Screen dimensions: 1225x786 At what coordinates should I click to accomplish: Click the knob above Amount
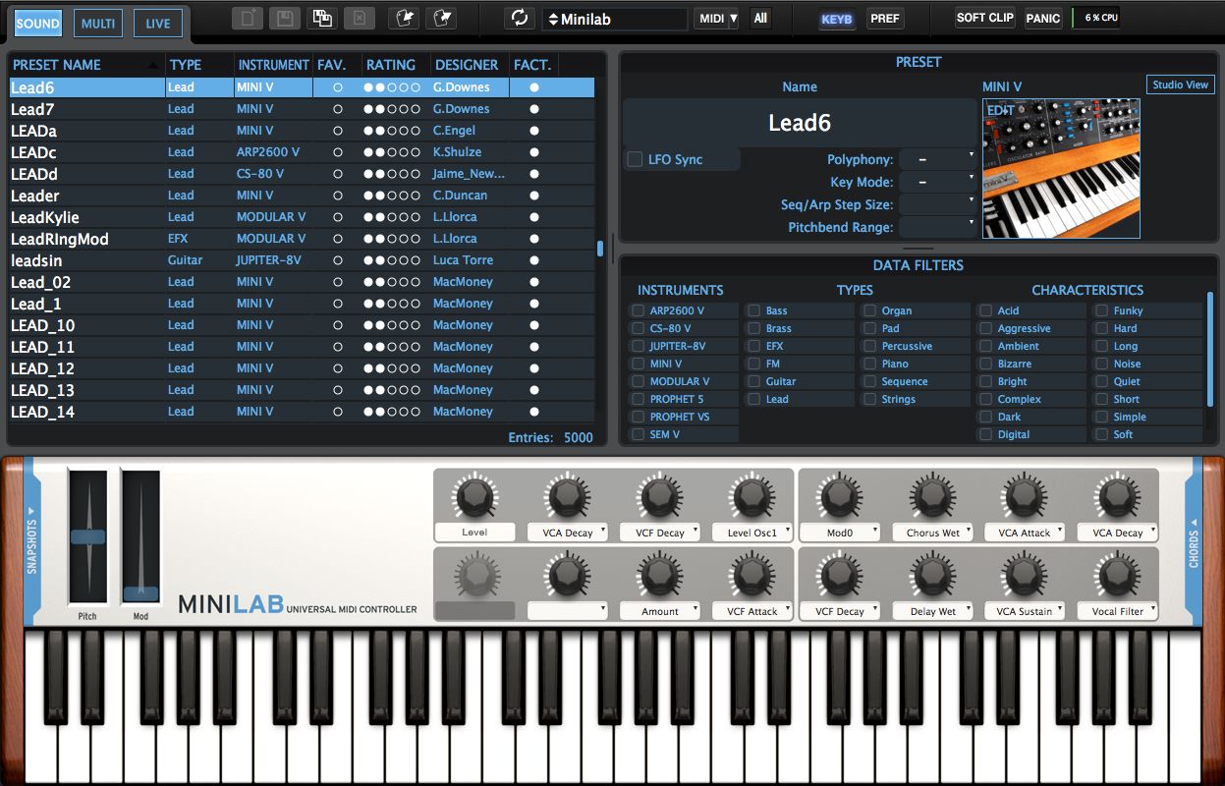pyautogui.click(x=659, y=575)
